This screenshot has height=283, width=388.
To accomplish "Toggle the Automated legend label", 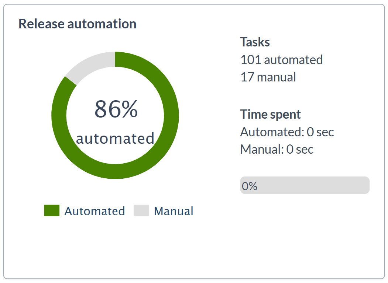I will [95, 211].
